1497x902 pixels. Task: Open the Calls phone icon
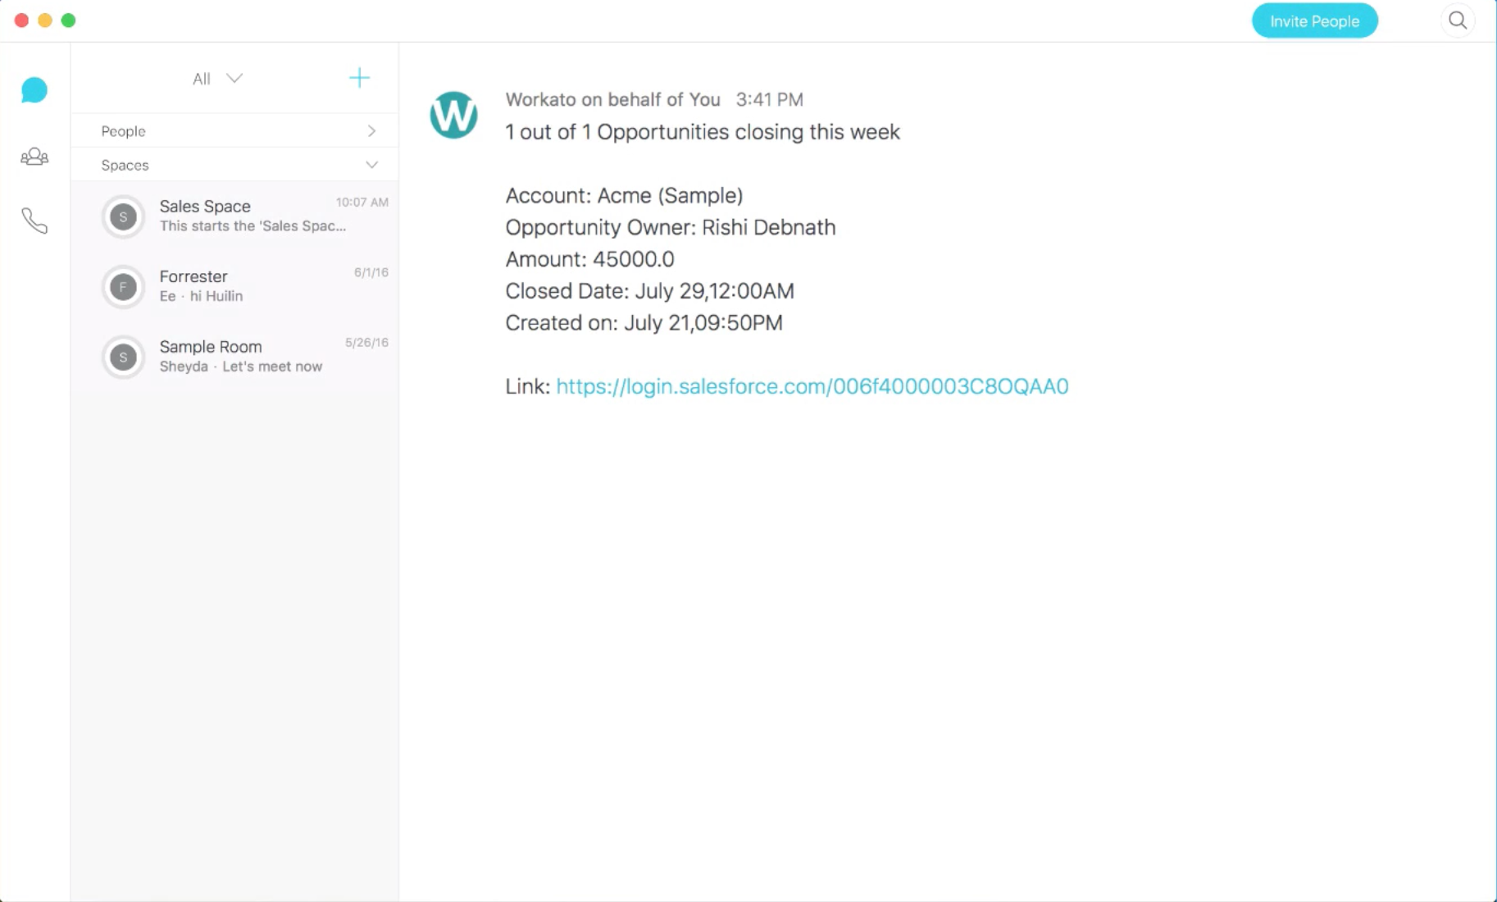pyautogui.click(x=34, y=221)
